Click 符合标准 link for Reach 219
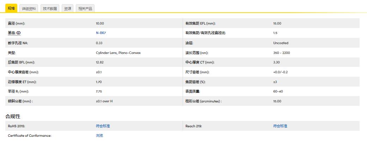The width and height of the screenshot is (367, 150). click(280, 126)
